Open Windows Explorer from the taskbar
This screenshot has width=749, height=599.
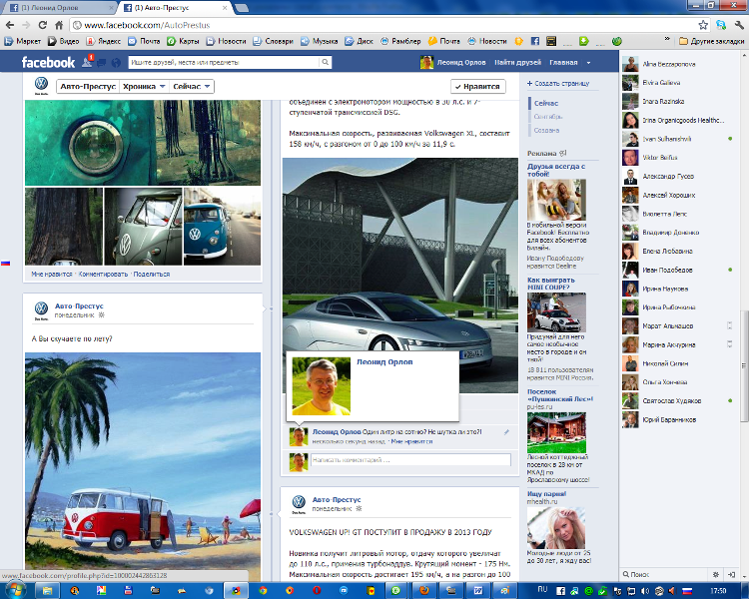click(x=47, y=591)
